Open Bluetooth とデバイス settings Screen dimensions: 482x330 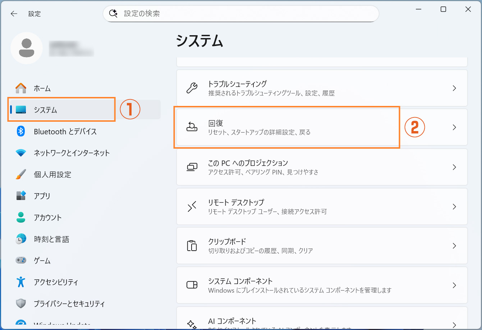85,131
